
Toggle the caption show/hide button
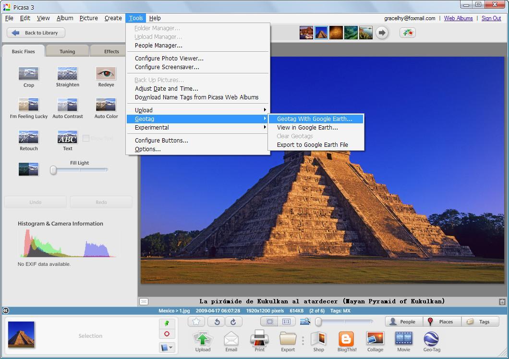point(144,302)
